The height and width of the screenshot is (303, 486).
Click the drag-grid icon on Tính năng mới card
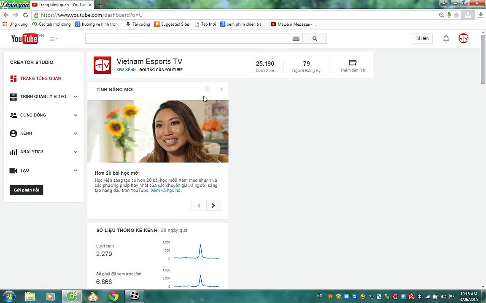pos(208,89)
